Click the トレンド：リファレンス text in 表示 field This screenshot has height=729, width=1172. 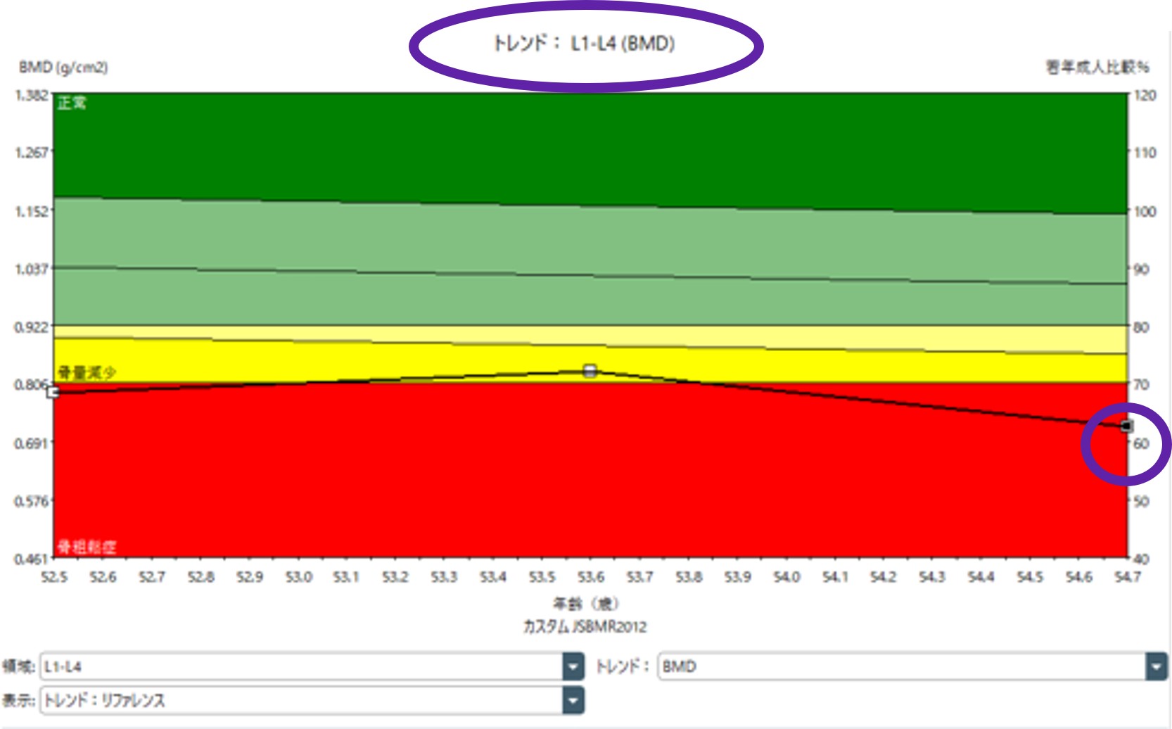104,701
